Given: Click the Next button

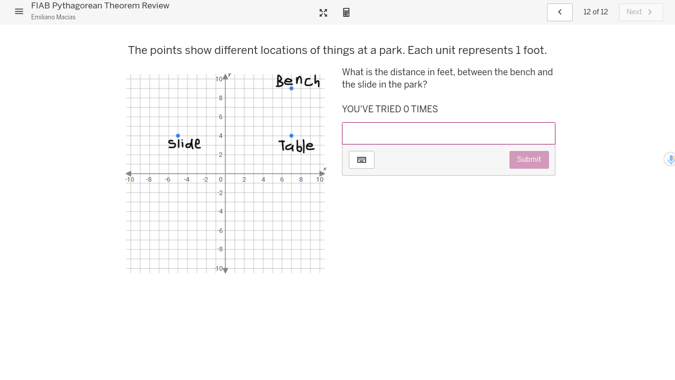Looking at the screenshot, I should pyautogui.click(x=641, y=12).
